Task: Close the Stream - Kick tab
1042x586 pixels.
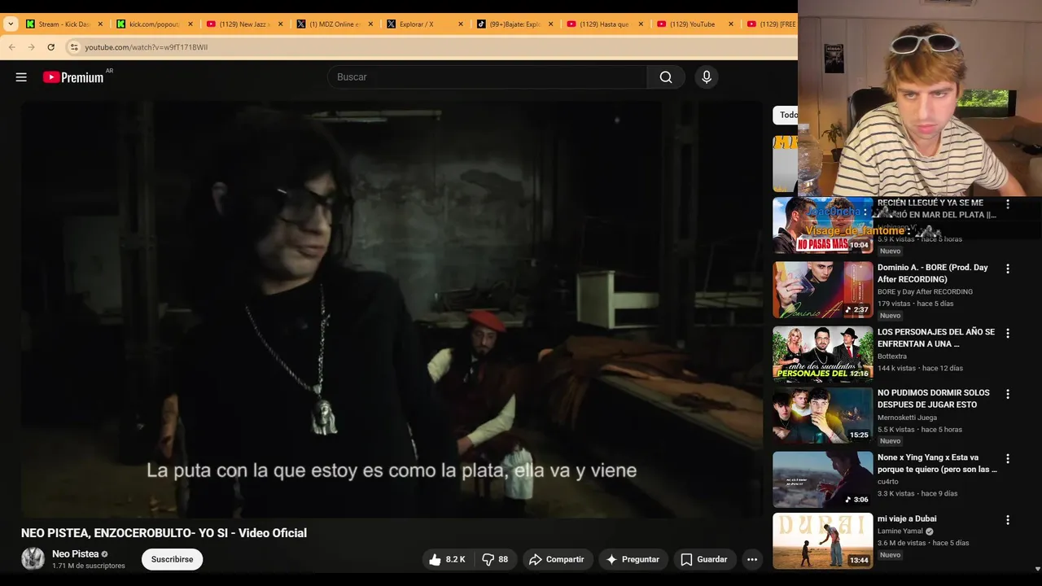Action: point(100,24)
